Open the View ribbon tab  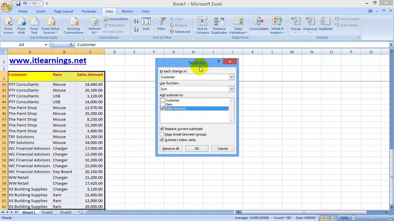click(145, 11)
